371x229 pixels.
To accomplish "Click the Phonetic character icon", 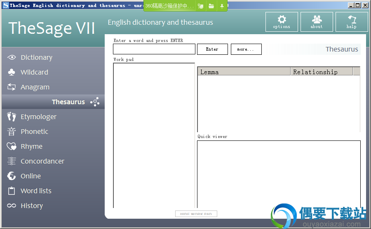I will (12, 131).
